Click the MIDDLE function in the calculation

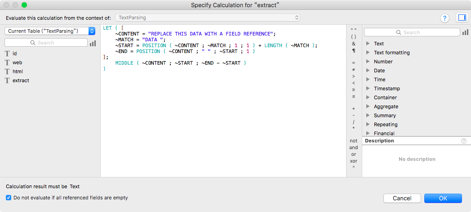pos(124,63)
